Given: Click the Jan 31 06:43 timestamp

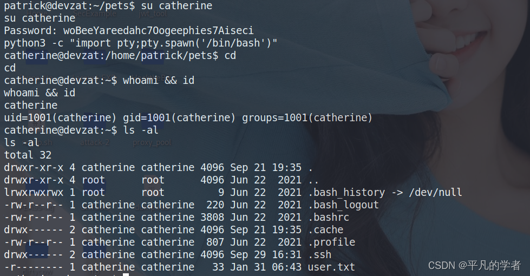Looking at the screenshot, I should (x=266, y=267).
